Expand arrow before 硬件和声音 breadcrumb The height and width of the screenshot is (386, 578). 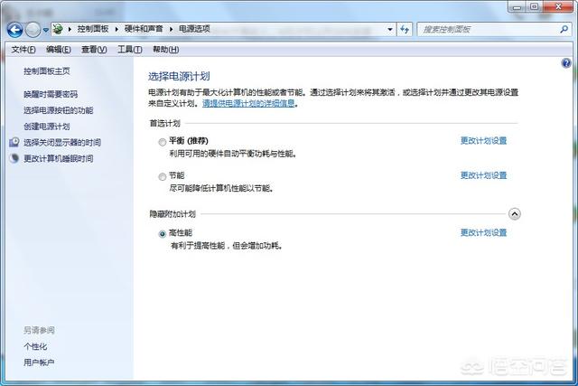(x=117, y=29)
